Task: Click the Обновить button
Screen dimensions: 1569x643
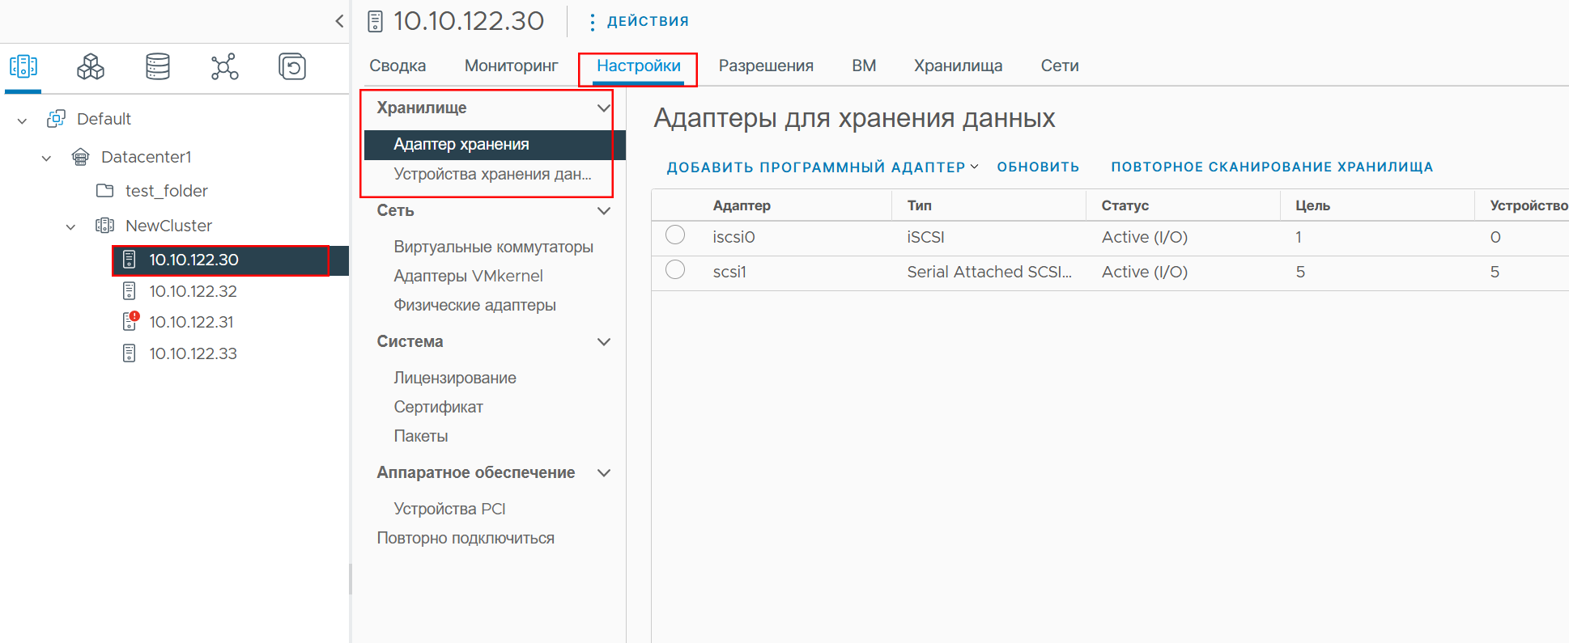Action: point(1038,167)
